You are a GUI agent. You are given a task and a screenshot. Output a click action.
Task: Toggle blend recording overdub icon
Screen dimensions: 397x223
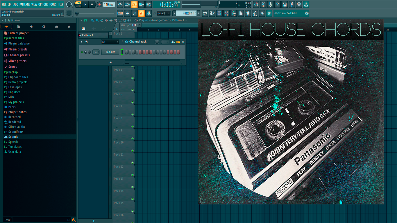142,4
